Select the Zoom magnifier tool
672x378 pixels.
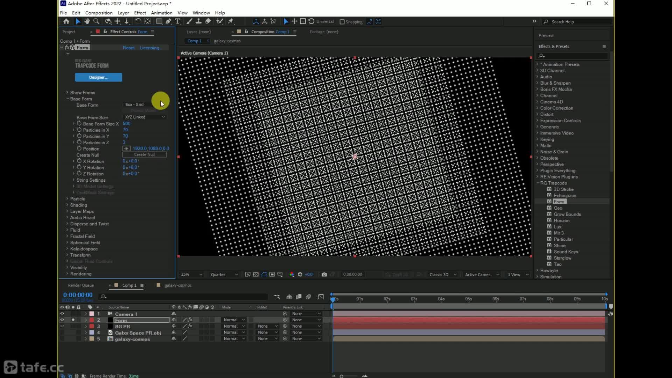point(96,21)
